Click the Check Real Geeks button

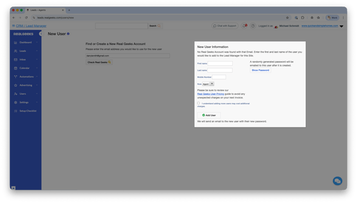click(x=99, y=63)
